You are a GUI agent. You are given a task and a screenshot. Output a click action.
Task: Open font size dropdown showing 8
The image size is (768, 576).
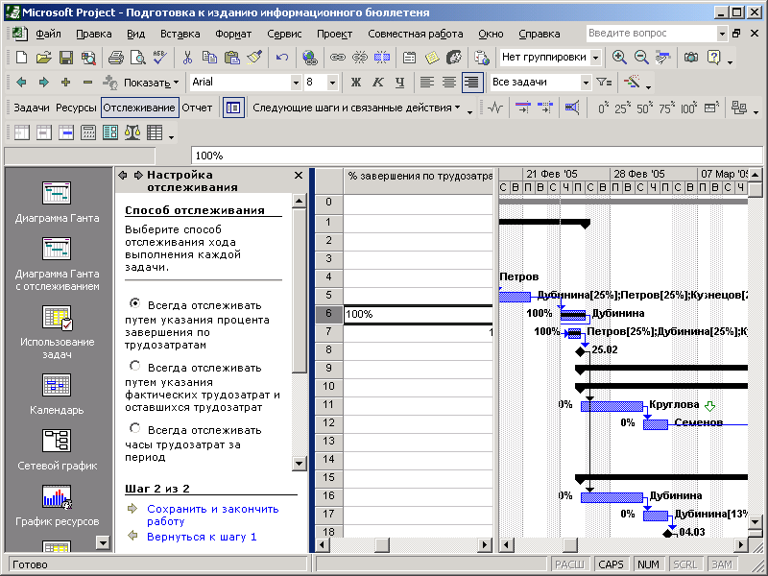pos(332,83)
